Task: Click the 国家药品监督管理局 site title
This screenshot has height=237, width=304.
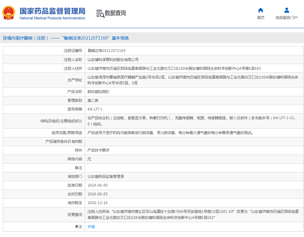Action: 52,11
